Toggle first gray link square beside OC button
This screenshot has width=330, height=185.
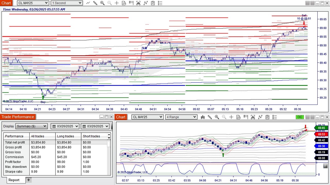(307, 117)
